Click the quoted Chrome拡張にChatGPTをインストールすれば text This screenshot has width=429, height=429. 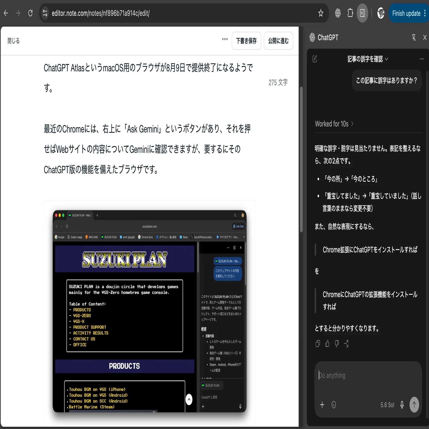click(x=370, y=250)
